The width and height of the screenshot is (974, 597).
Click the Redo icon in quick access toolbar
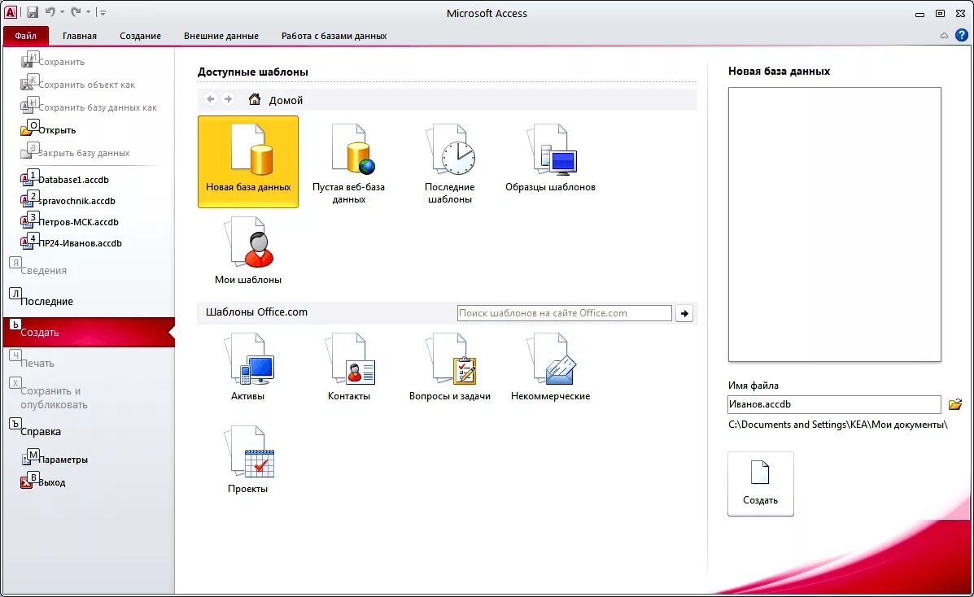click(76, 12)
